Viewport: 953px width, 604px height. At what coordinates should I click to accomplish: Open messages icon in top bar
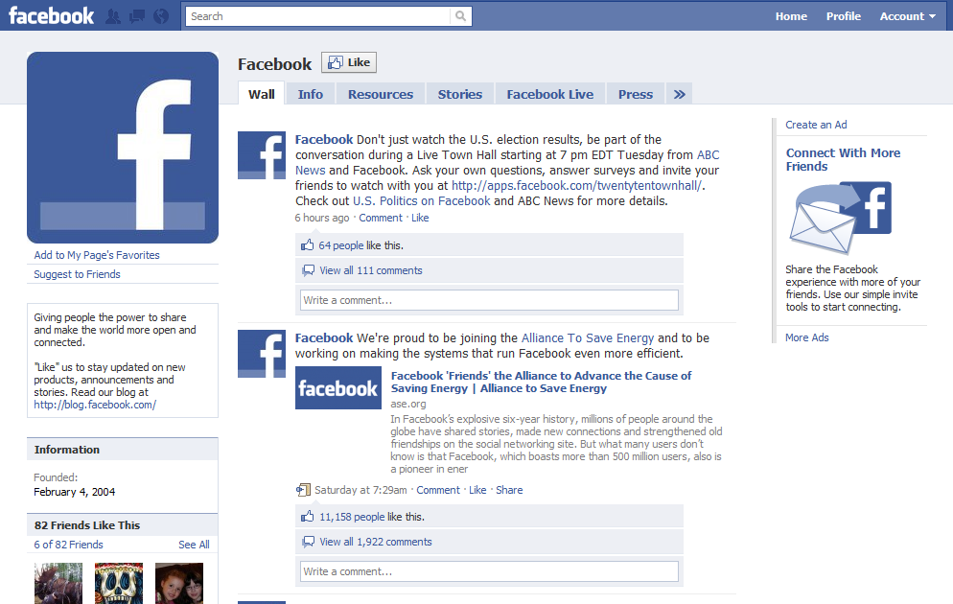tap(137, 16)
